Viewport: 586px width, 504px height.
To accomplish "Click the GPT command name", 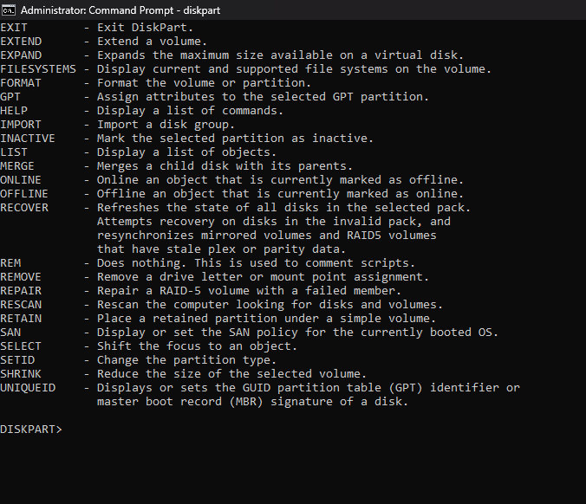I will 10,97.
